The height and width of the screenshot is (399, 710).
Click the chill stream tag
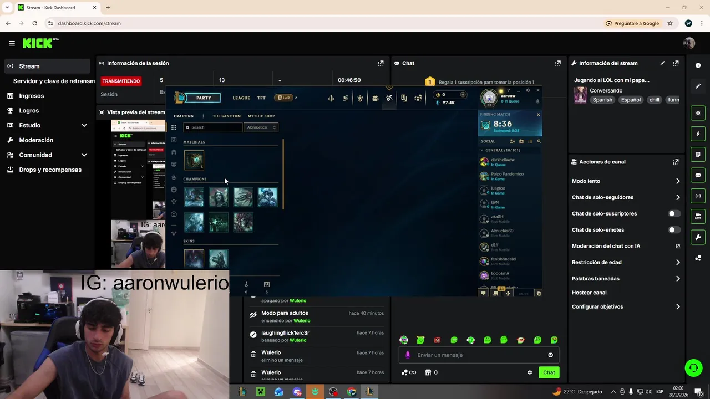click(655, 100)
